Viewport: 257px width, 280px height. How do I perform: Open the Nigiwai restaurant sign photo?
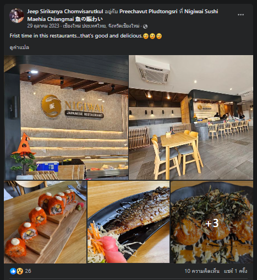coord(66,117)
